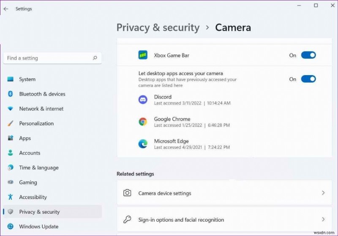The width and height of the screenshot is (338, 236).
Task: Click the Network wifi icon
Action: click(x=10, y=109)
